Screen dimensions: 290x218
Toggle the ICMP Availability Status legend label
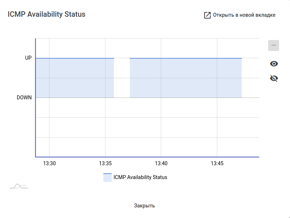(140, 177)
